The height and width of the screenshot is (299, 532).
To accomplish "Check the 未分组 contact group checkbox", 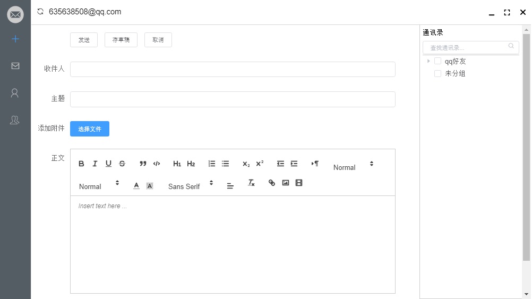I will pyautogui.click(x=437, y=73).
